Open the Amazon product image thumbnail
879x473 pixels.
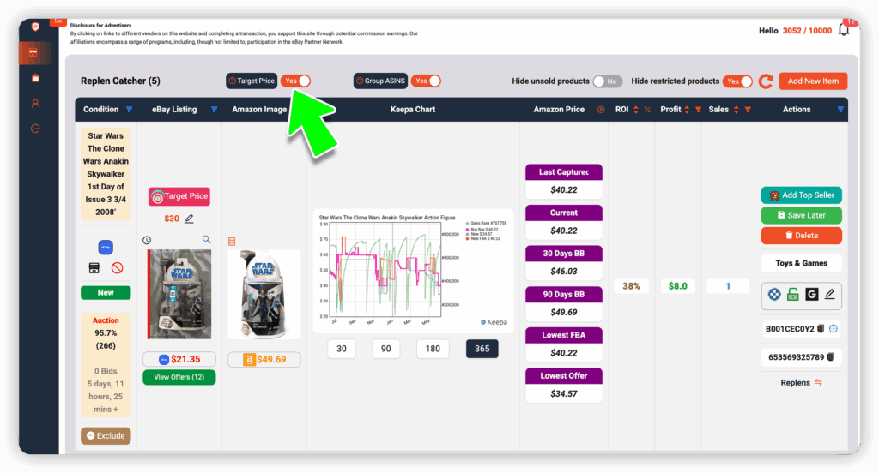(x=264, y=294)
